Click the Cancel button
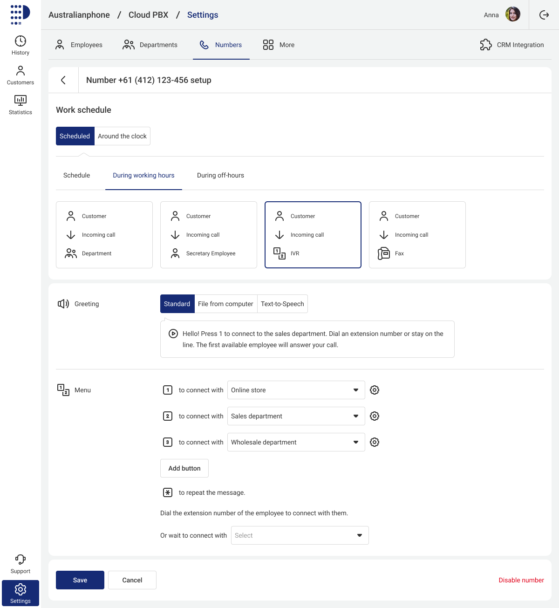Image resolution: width=559 pixels, height=608 pixels. pos(132,580)
